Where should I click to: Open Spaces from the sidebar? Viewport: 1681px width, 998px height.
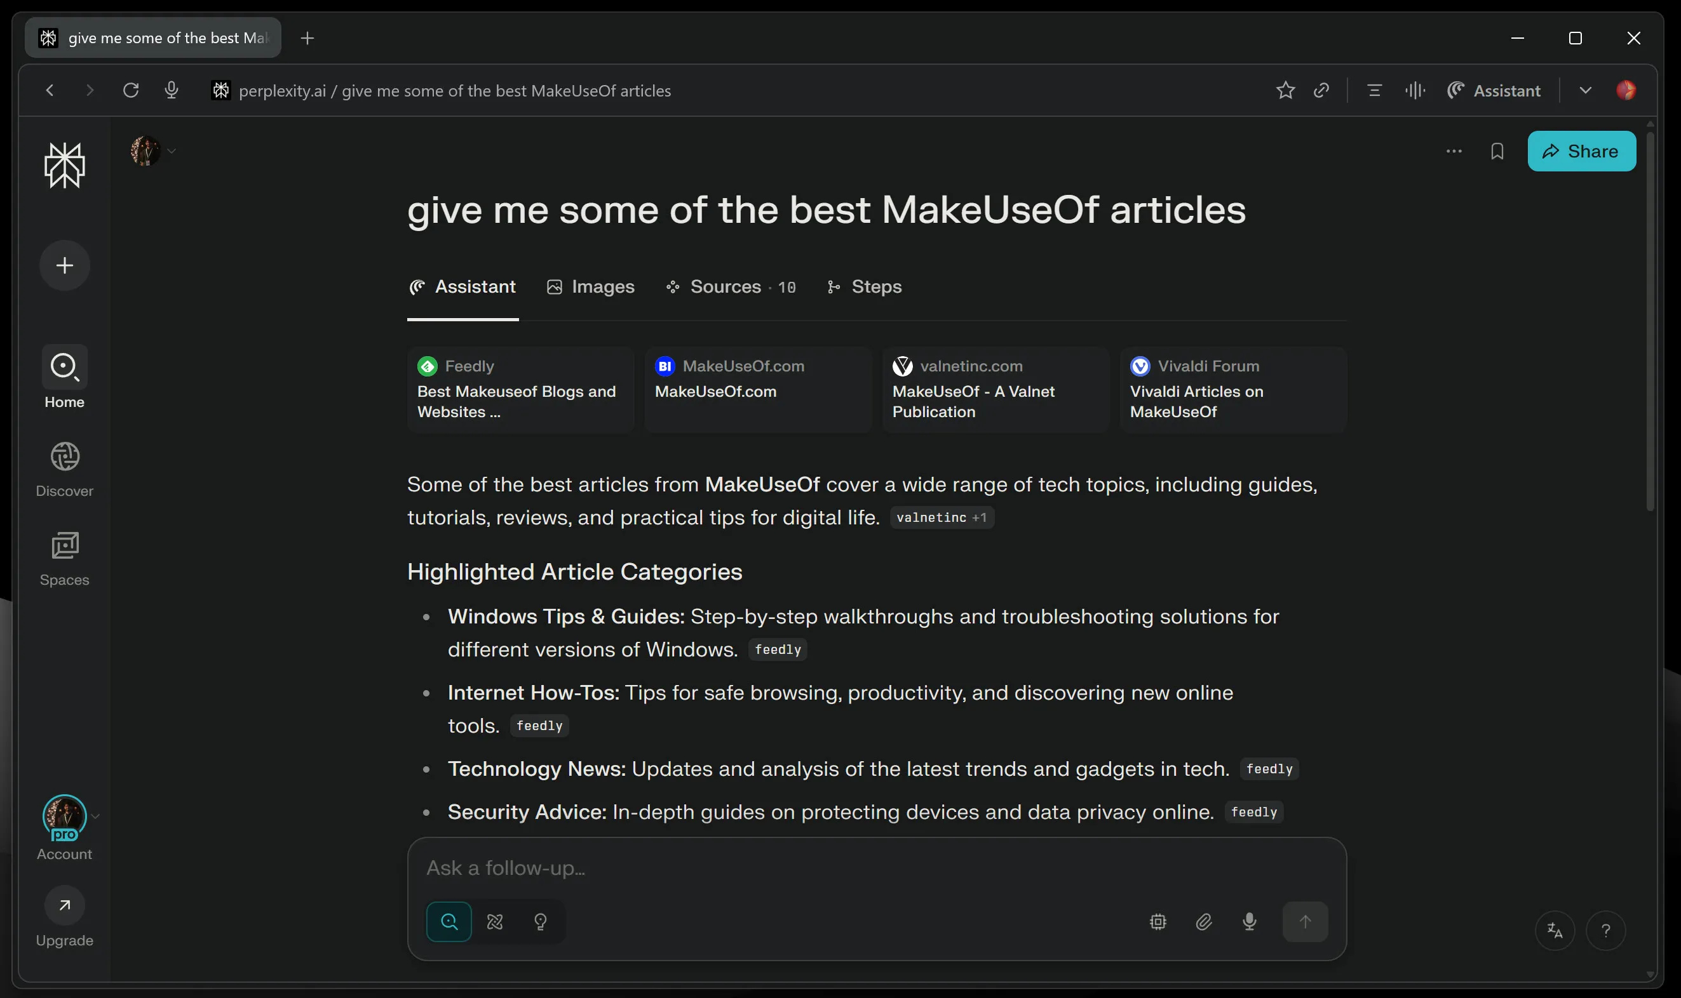click(x=64, y=557)
